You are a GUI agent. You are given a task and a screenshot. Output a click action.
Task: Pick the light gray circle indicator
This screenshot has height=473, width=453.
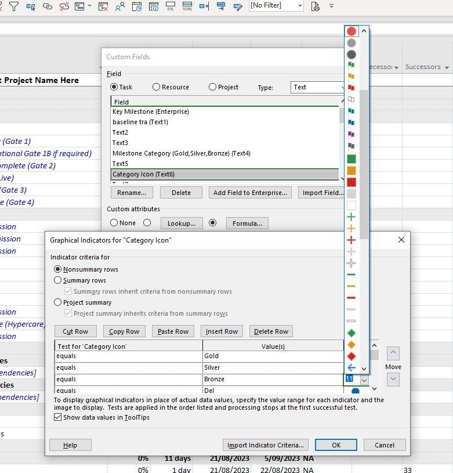pyautogui.click(x=351, y=43)
